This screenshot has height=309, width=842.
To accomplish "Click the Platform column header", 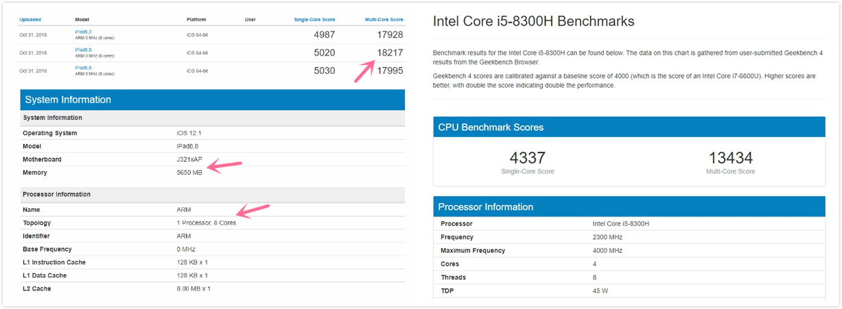I will (x=196, y=19).
